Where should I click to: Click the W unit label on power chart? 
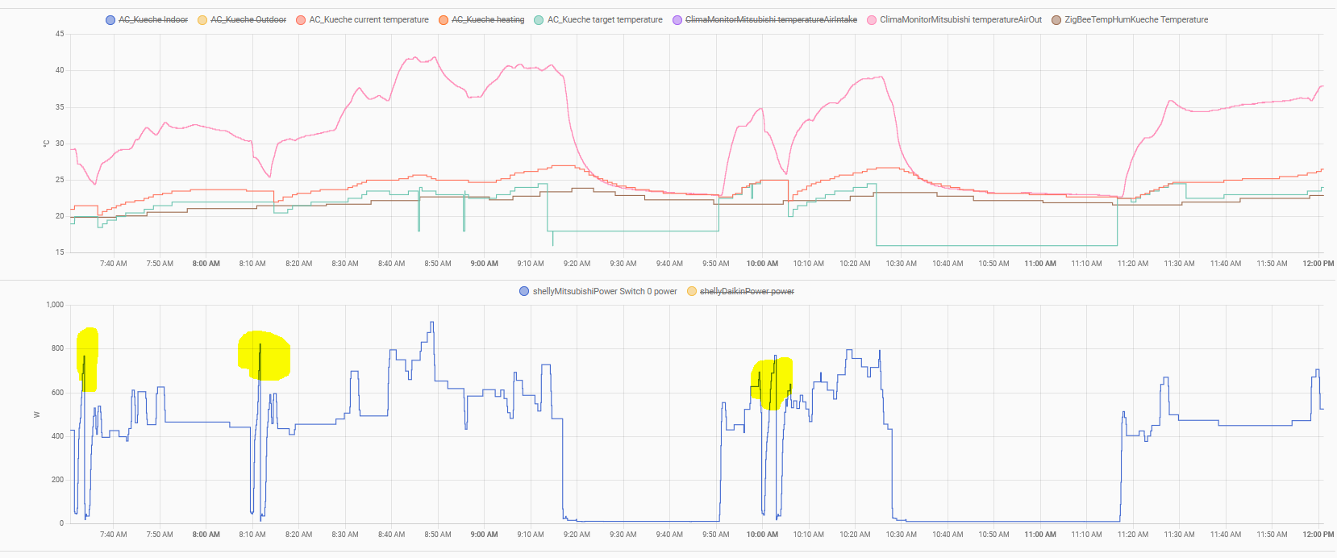pyautogui.click(x=36, y=414)
